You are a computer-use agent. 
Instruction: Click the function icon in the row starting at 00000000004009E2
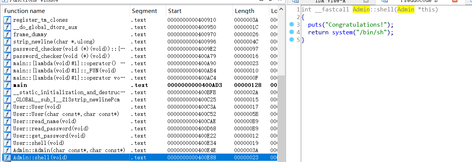[7, 49]
